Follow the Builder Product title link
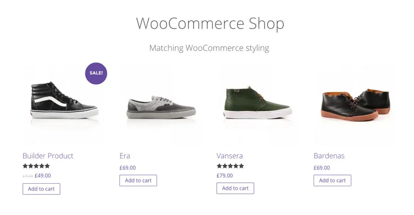The height and width of the screenshot is (215, 414). point(48,155)
